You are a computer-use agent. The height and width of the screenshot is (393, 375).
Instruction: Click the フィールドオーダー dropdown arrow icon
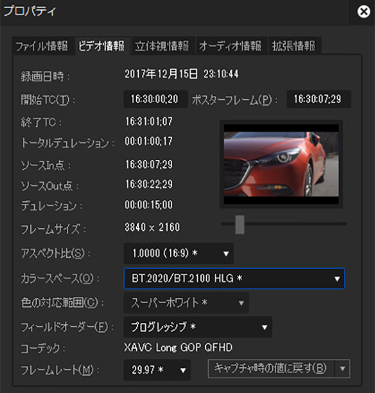264,327
